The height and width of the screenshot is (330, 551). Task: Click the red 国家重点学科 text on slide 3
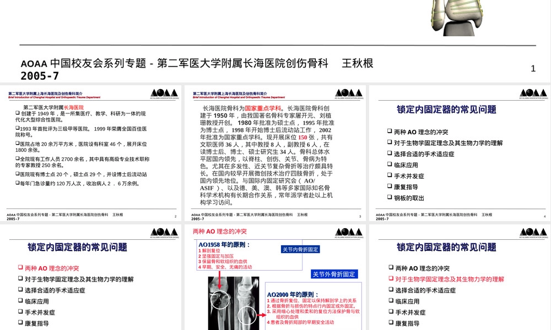(x=263, y=108)
